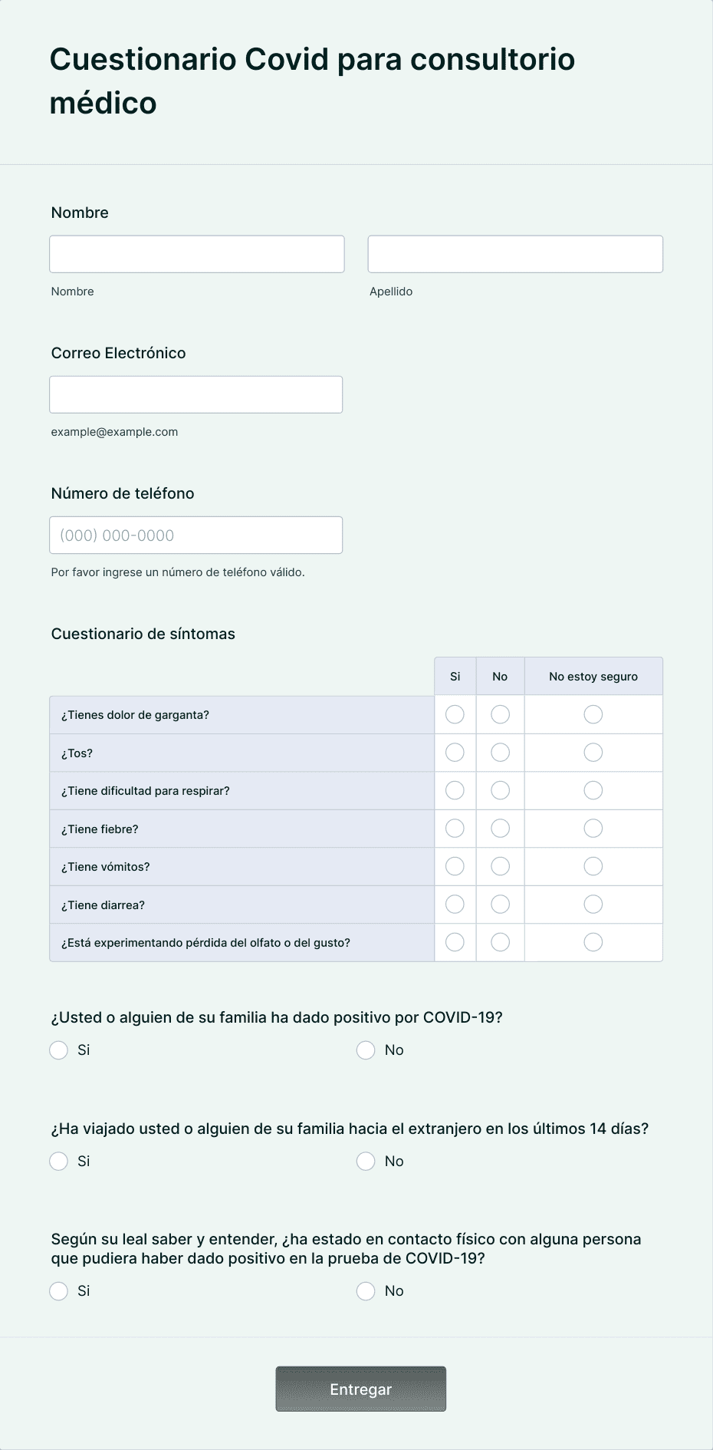Screen dimensions: 713x1450
Task: Select No for ¿Tiene vómitos?
Action: point(500,866)
